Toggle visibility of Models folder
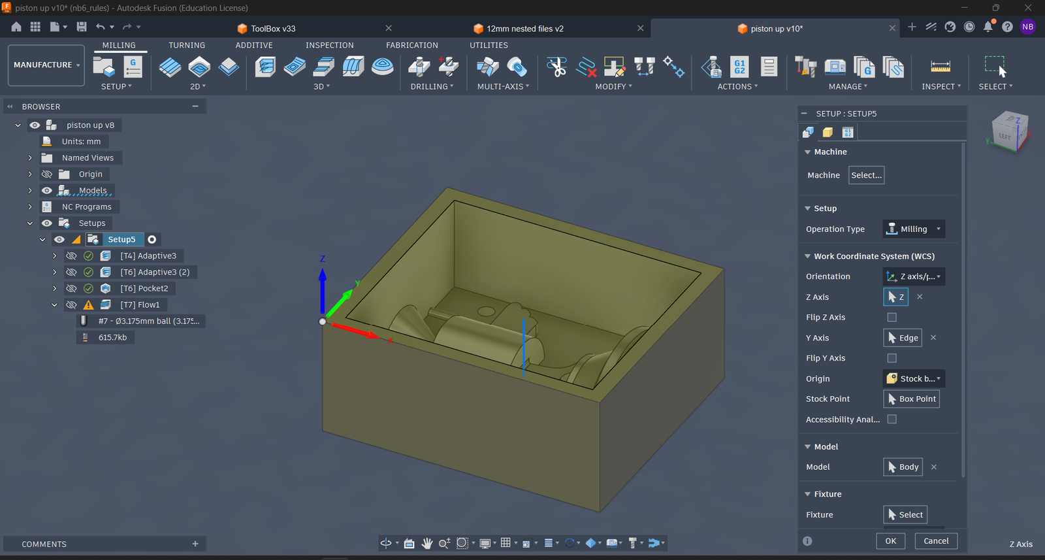Viewport: 1045px width, 560px height. click(x=46, y=191)
